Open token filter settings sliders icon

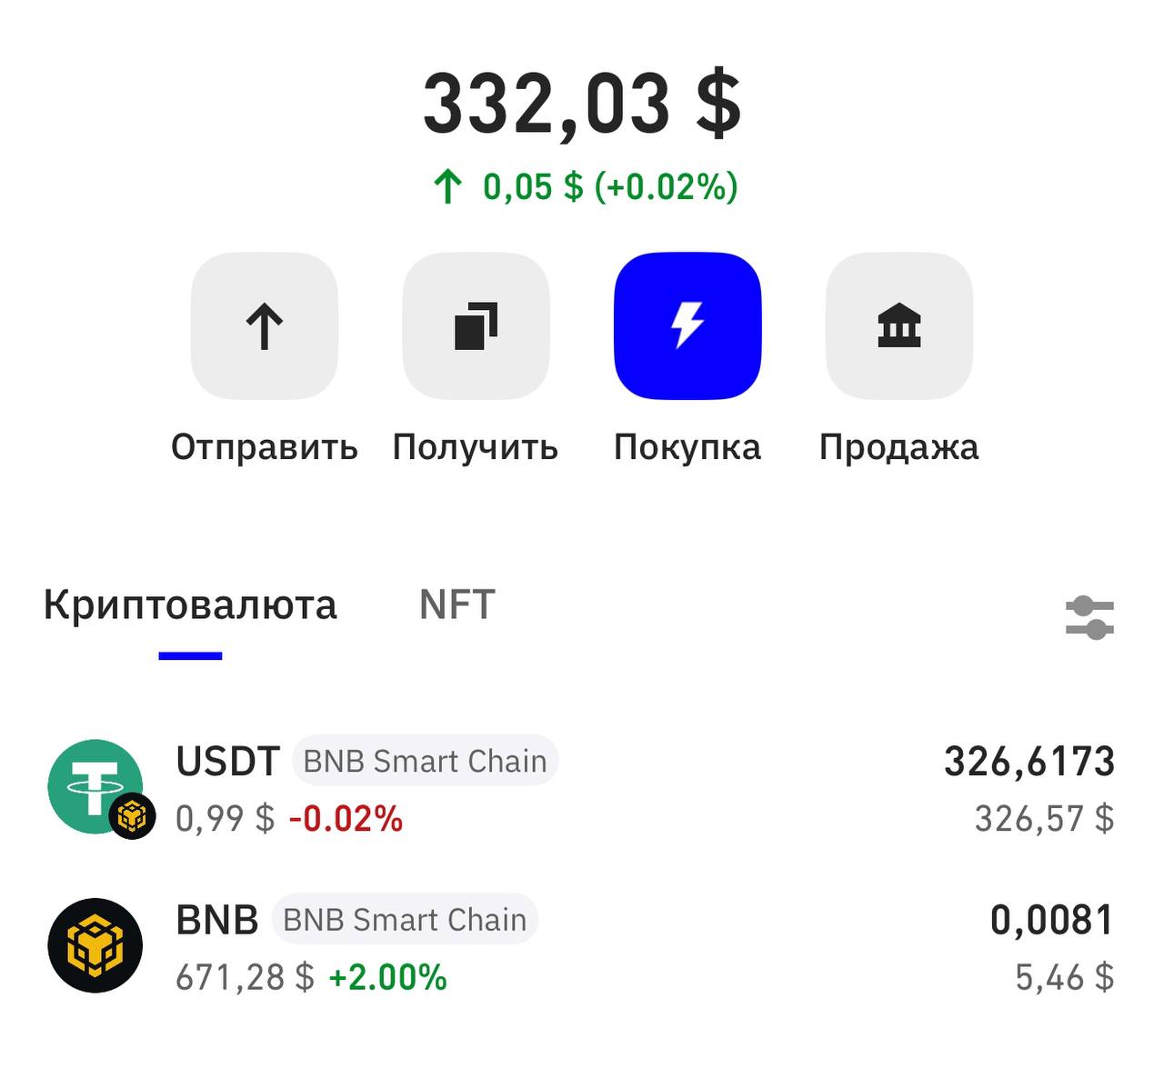click(1089, 618)
